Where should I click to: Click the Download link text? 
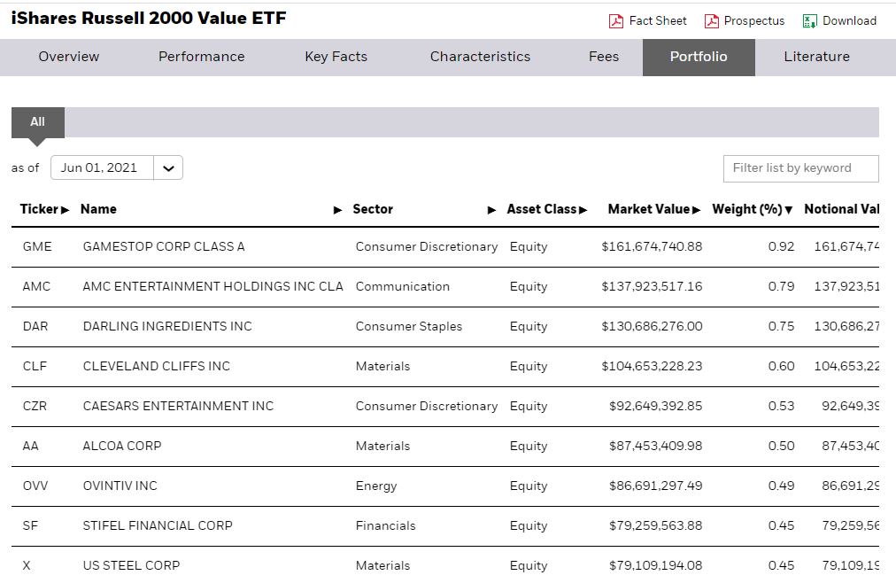tap(849, 21)
